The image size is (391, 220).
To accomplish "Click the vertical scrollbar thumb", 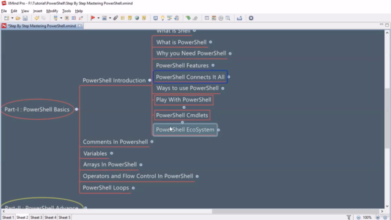I will (x=387, y=119).
